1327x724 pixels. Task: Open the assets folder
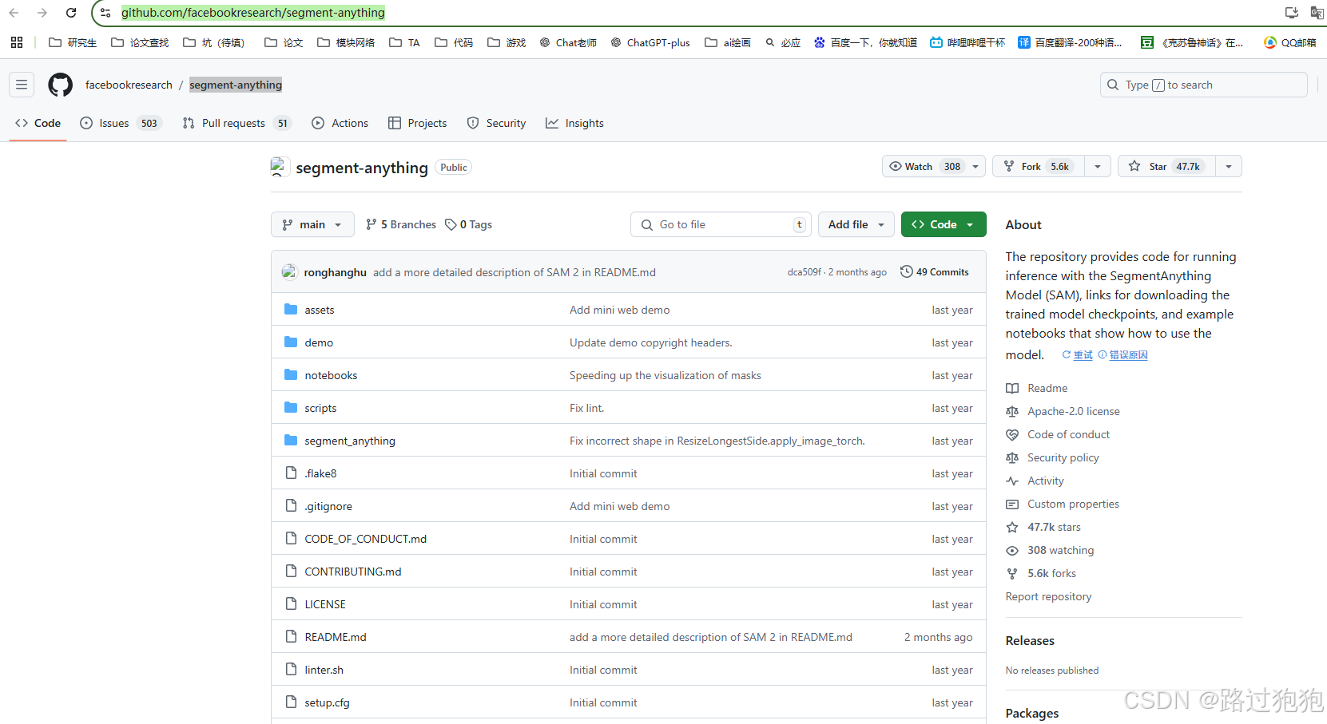coord(320,310)
